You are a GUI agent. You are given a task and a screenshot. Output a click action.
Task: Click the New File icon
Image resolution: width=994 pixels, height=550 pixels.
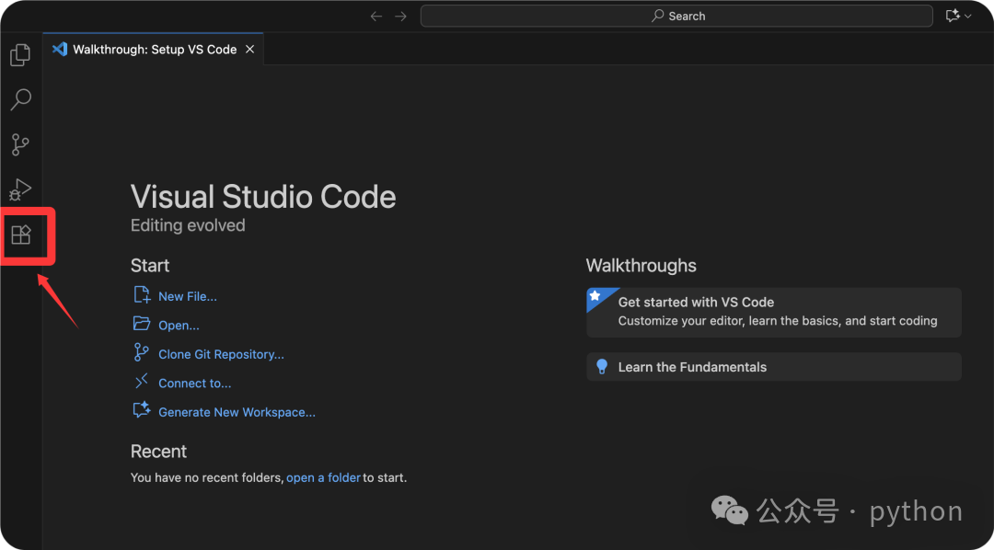point(142,295)
